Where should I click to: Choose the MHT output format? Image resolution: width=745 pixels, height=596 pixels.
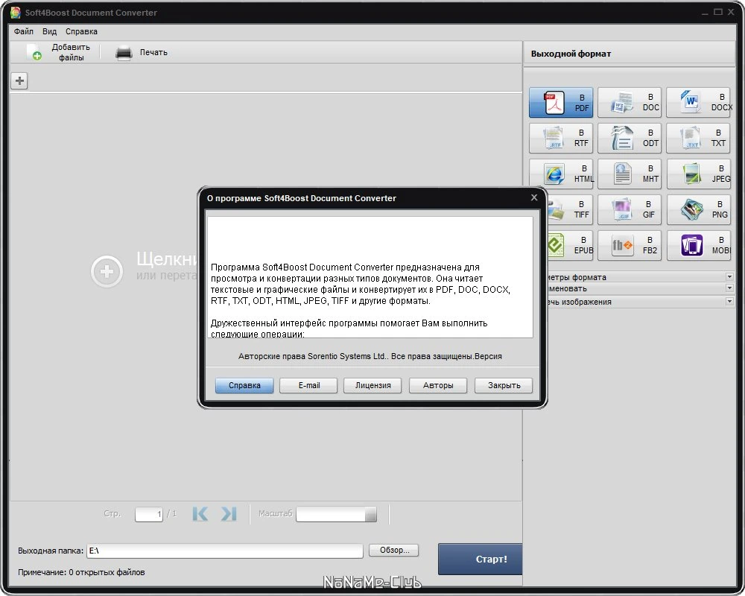click(x=629, y=174)
